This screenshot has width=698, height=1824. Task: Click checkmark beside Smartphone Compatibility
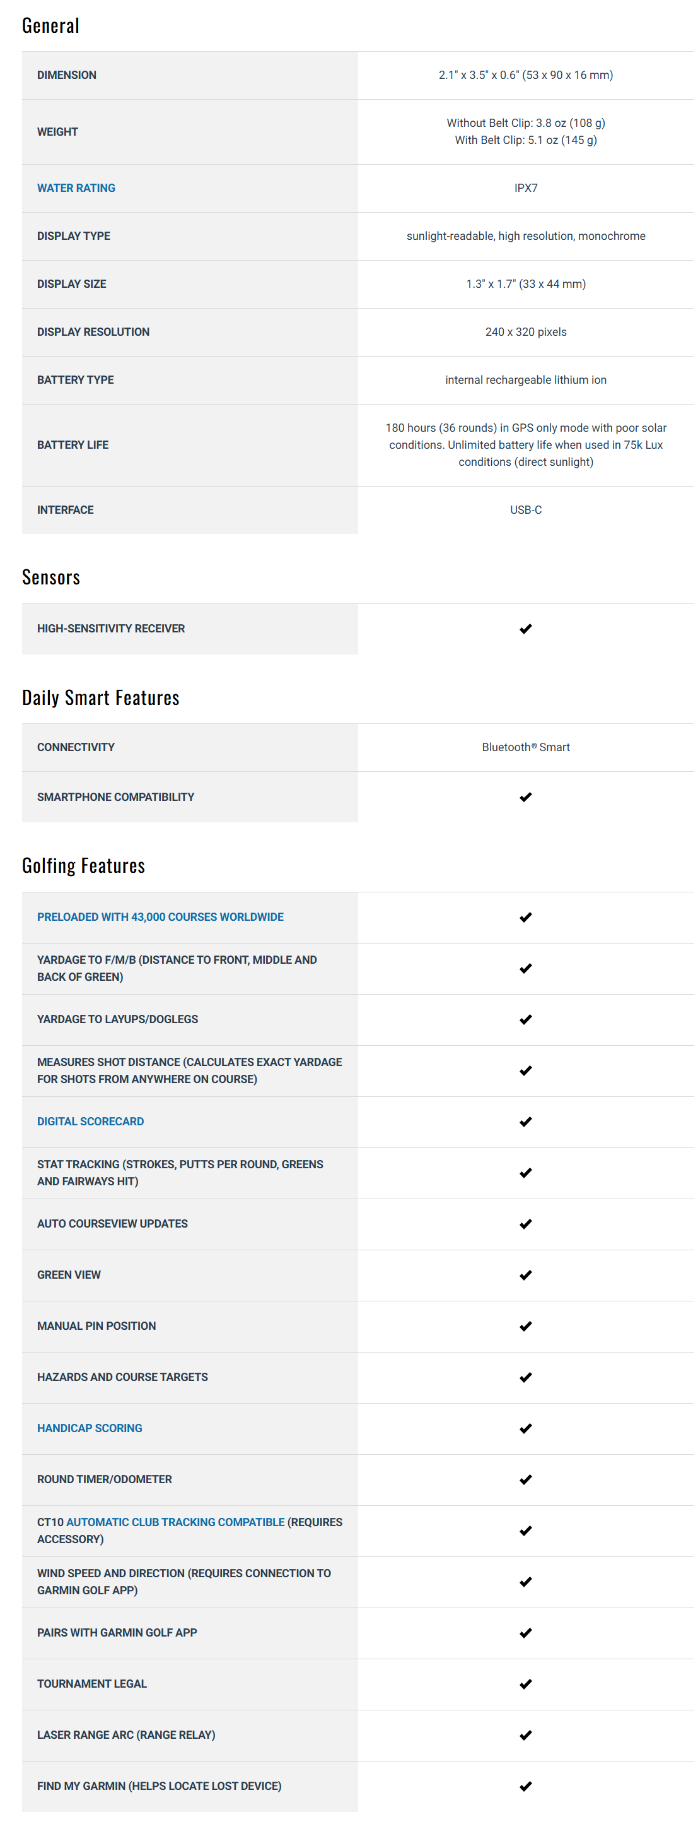[525, 797]
